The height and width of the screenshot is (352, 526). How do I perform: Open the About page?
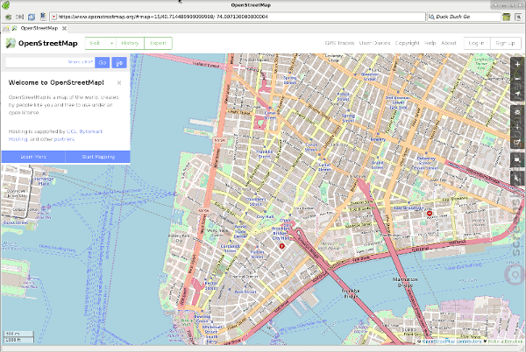(449, 43)
